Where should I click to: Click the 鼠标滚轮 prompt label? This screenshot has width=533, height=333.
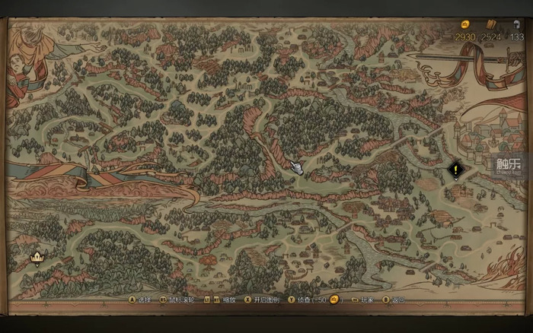point(182,300)
